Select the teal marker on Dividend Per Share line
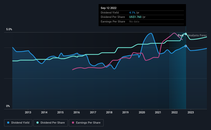 (186, 34)
